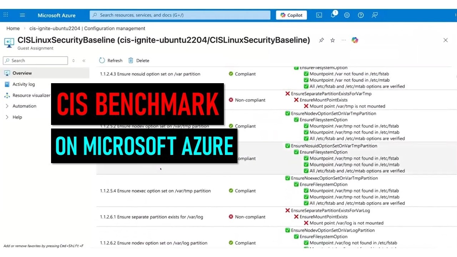The image size is (457, 257).
Task: Focus the Search resources, services, and docs box
Action: tap(180, 15)
